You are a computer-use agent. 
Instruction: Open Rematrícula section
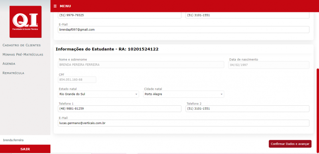tap(14, 73)
